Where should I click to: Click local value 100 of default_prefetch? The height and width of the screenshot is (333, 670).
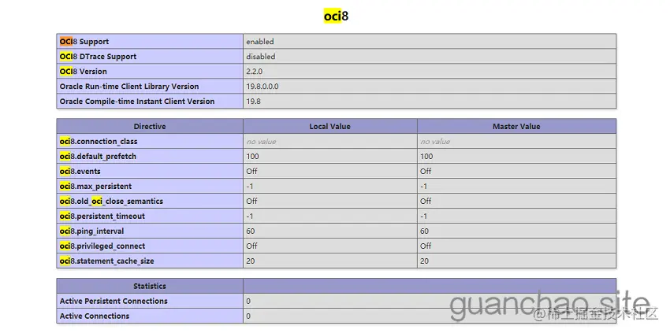(252, 156)
